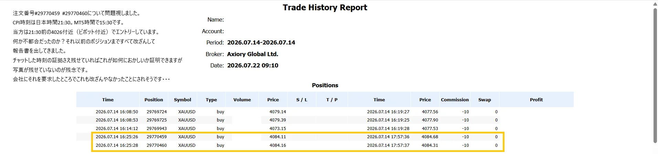Click the Swap column header

click(485, 100)
